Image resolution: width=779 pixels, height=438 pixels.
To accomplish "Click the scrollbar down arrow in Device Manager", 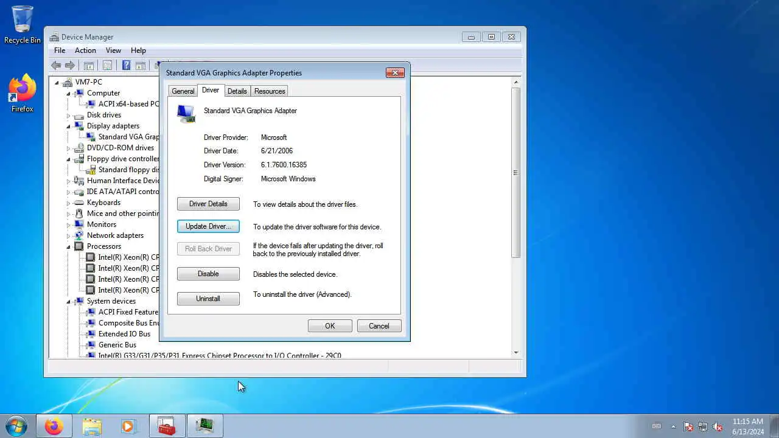I will pyautogui.click(x=516, y=353).
